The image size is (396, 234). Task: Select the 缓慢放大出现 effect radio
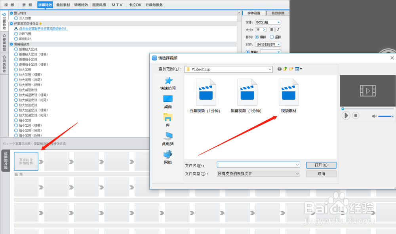tap(16, 49)
